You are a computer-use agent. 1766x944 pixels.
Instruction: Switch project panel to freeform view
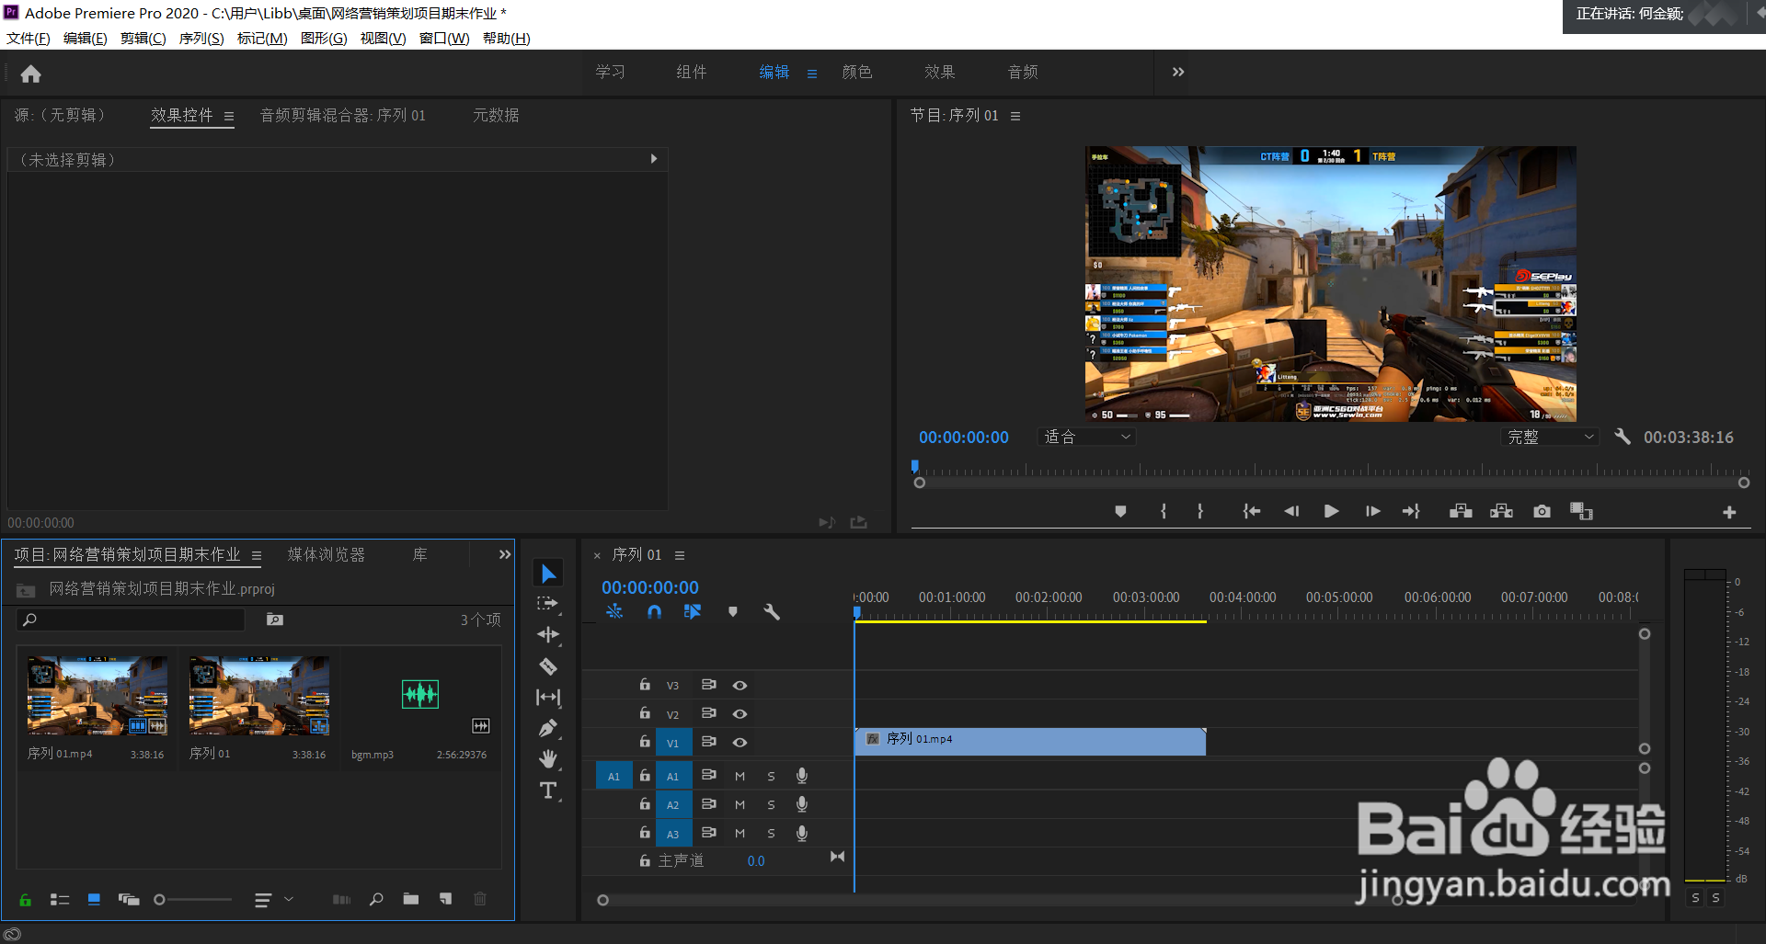(129, 900)
